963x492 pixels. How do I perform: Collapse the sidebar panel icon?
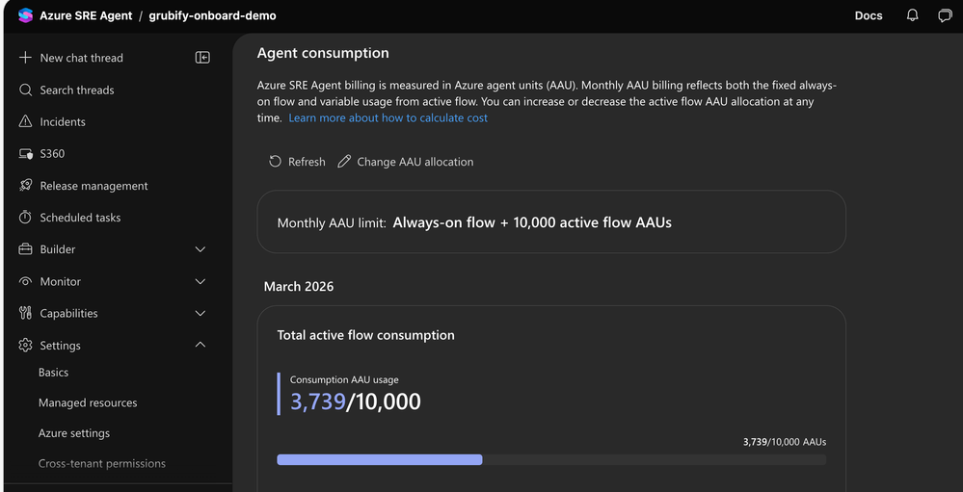[202, 58]
